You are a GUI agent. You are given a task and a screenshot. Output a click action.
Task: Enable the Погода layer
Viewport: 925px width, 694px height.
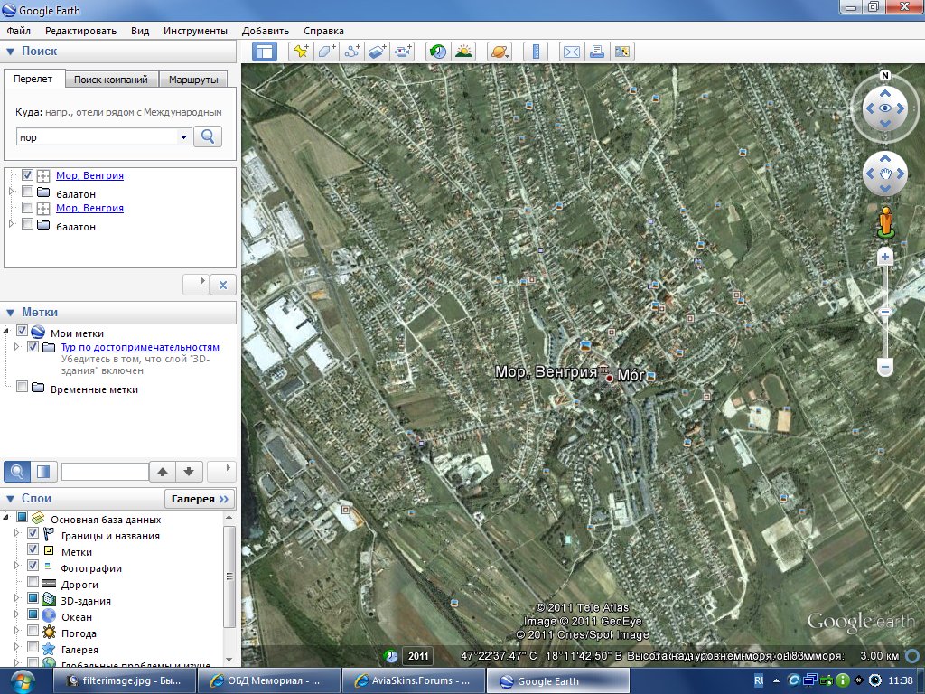33,630
